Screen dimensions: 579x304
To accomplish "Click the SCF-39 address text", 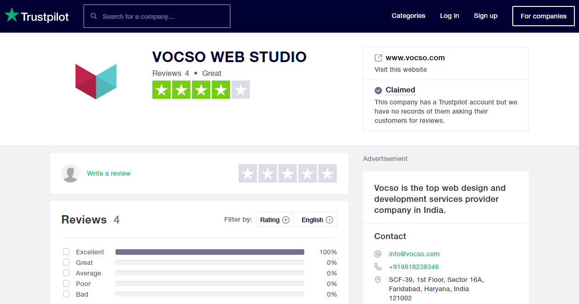I will click(436, 289).
